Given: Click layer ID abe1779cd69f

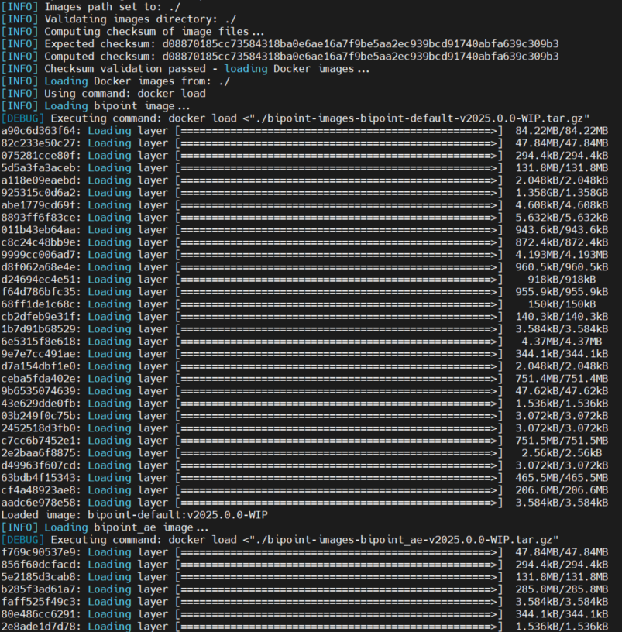Looking at the screenshot, I should (x=38, y=205).
